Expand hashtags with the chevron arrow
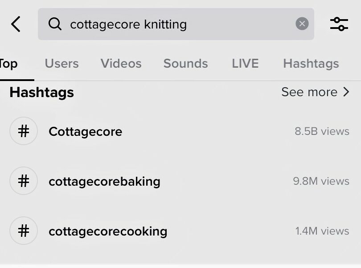The width and height of the screenshot is (361, 268). [x=346, y=92]
